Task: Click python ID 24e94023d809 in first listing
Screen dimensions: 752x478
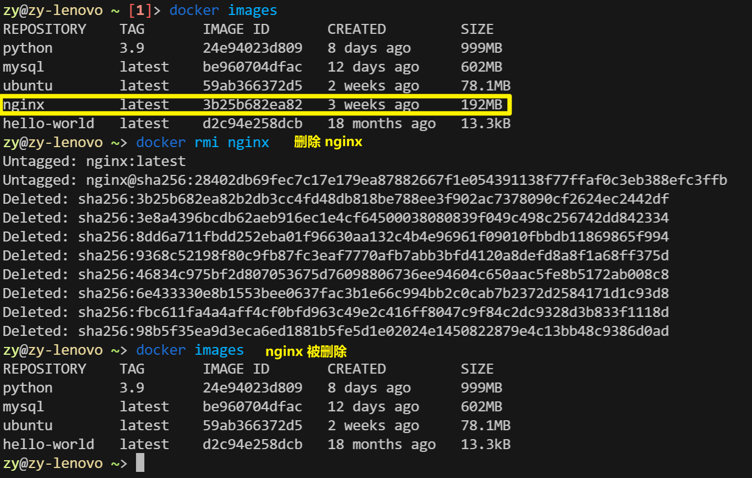Action: click(x=253, y=48)
